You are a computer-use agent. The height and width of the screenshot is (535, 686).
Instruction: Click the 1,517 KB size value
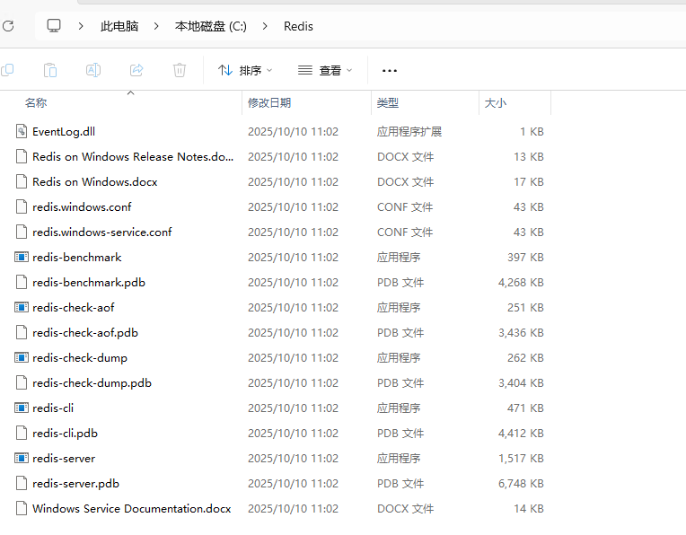click(x=521, y=459)
